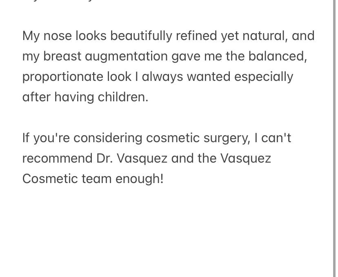Screen dimensions: 338x277
Task: Click the name "Dr. Vasquez" in the text
Action: click(x=132, y=159)
